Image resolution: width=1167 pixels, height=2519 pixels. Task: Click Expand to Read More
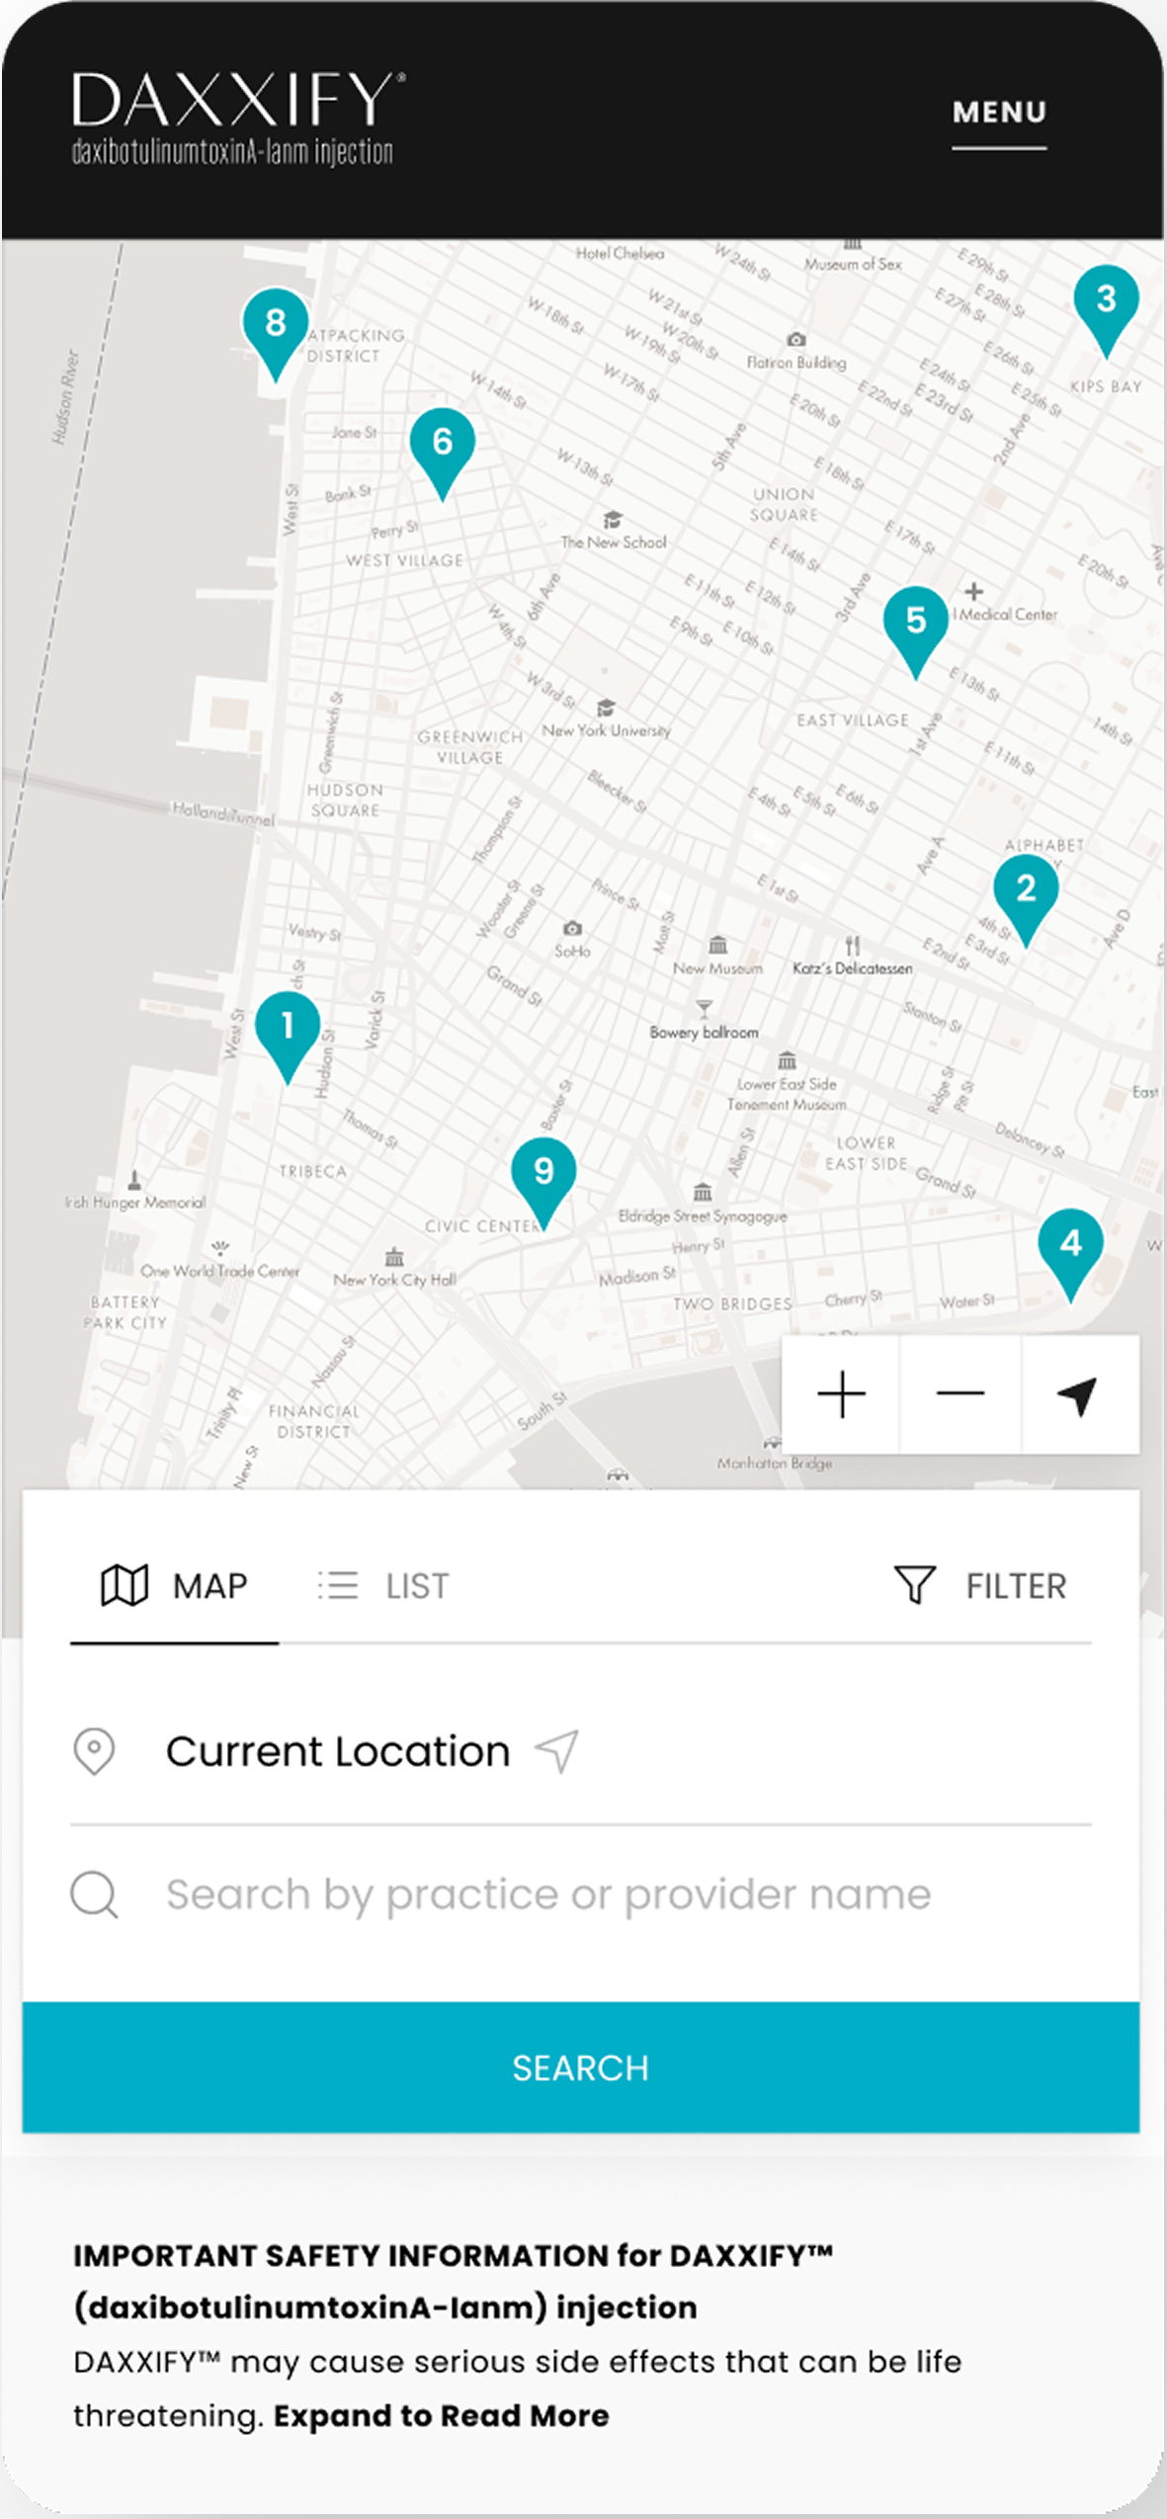pyautogui.click(x=441, y=2415)
